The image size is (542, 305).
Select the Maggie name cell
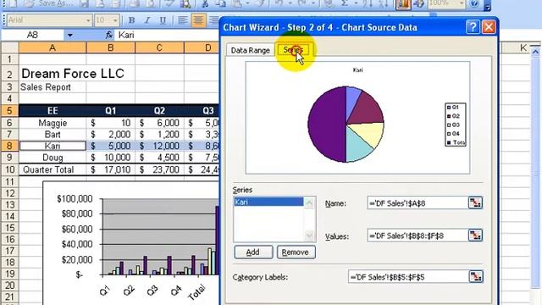(x=53, y=123)
